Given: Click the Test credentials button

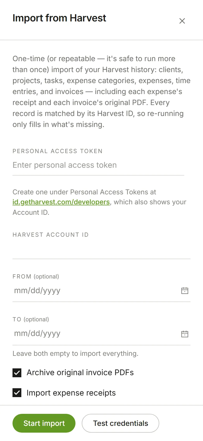Looking at the screenshot, I should point(120,423).
